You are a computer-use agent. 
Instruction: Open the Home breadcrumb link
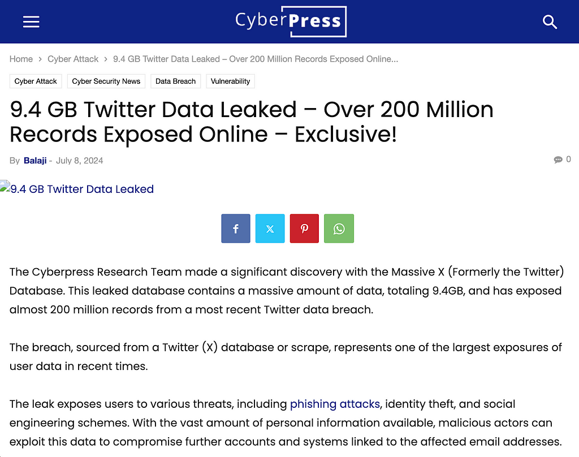point(21,59)
